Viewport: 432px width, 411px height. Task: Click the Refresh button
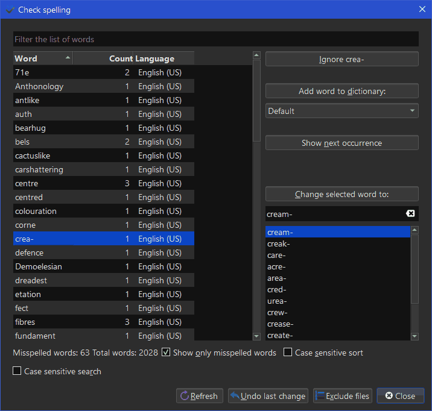click(x=200, y=396)
